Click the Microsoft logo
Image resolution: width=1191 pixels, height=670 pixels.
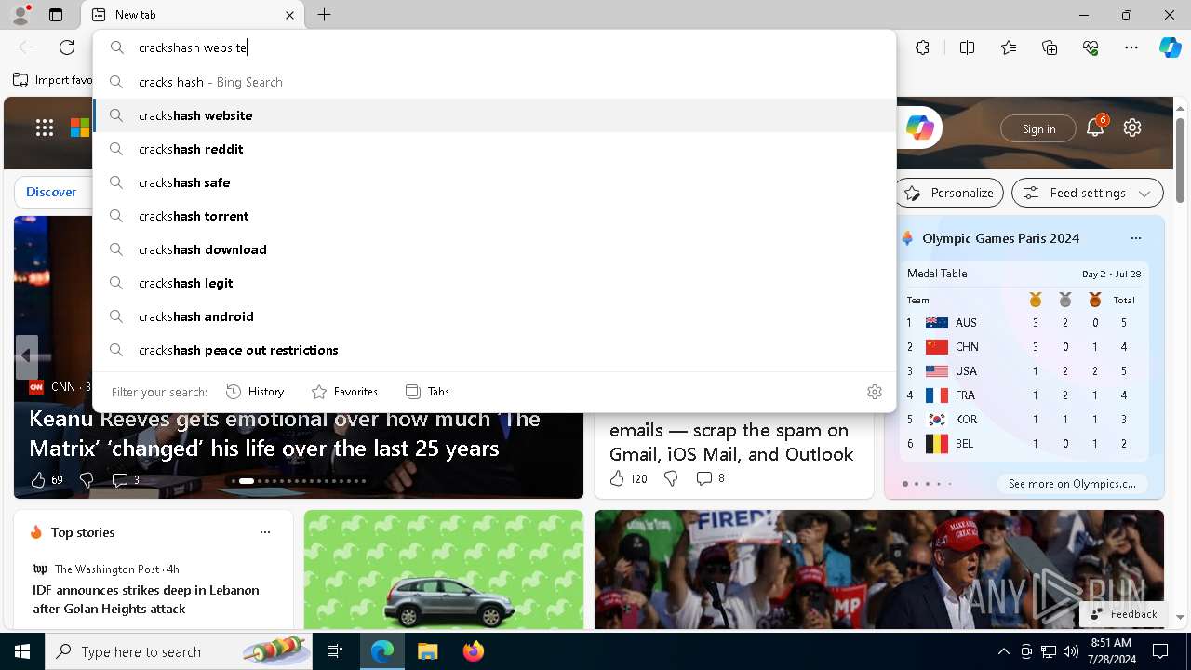(81, 128)
